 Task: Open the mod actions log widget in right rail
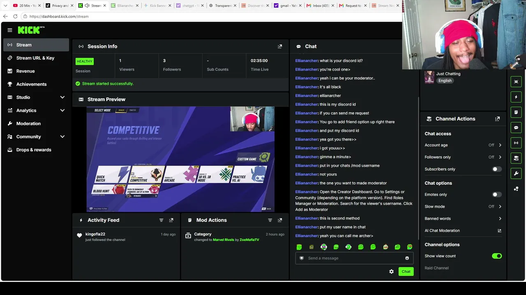516,112
